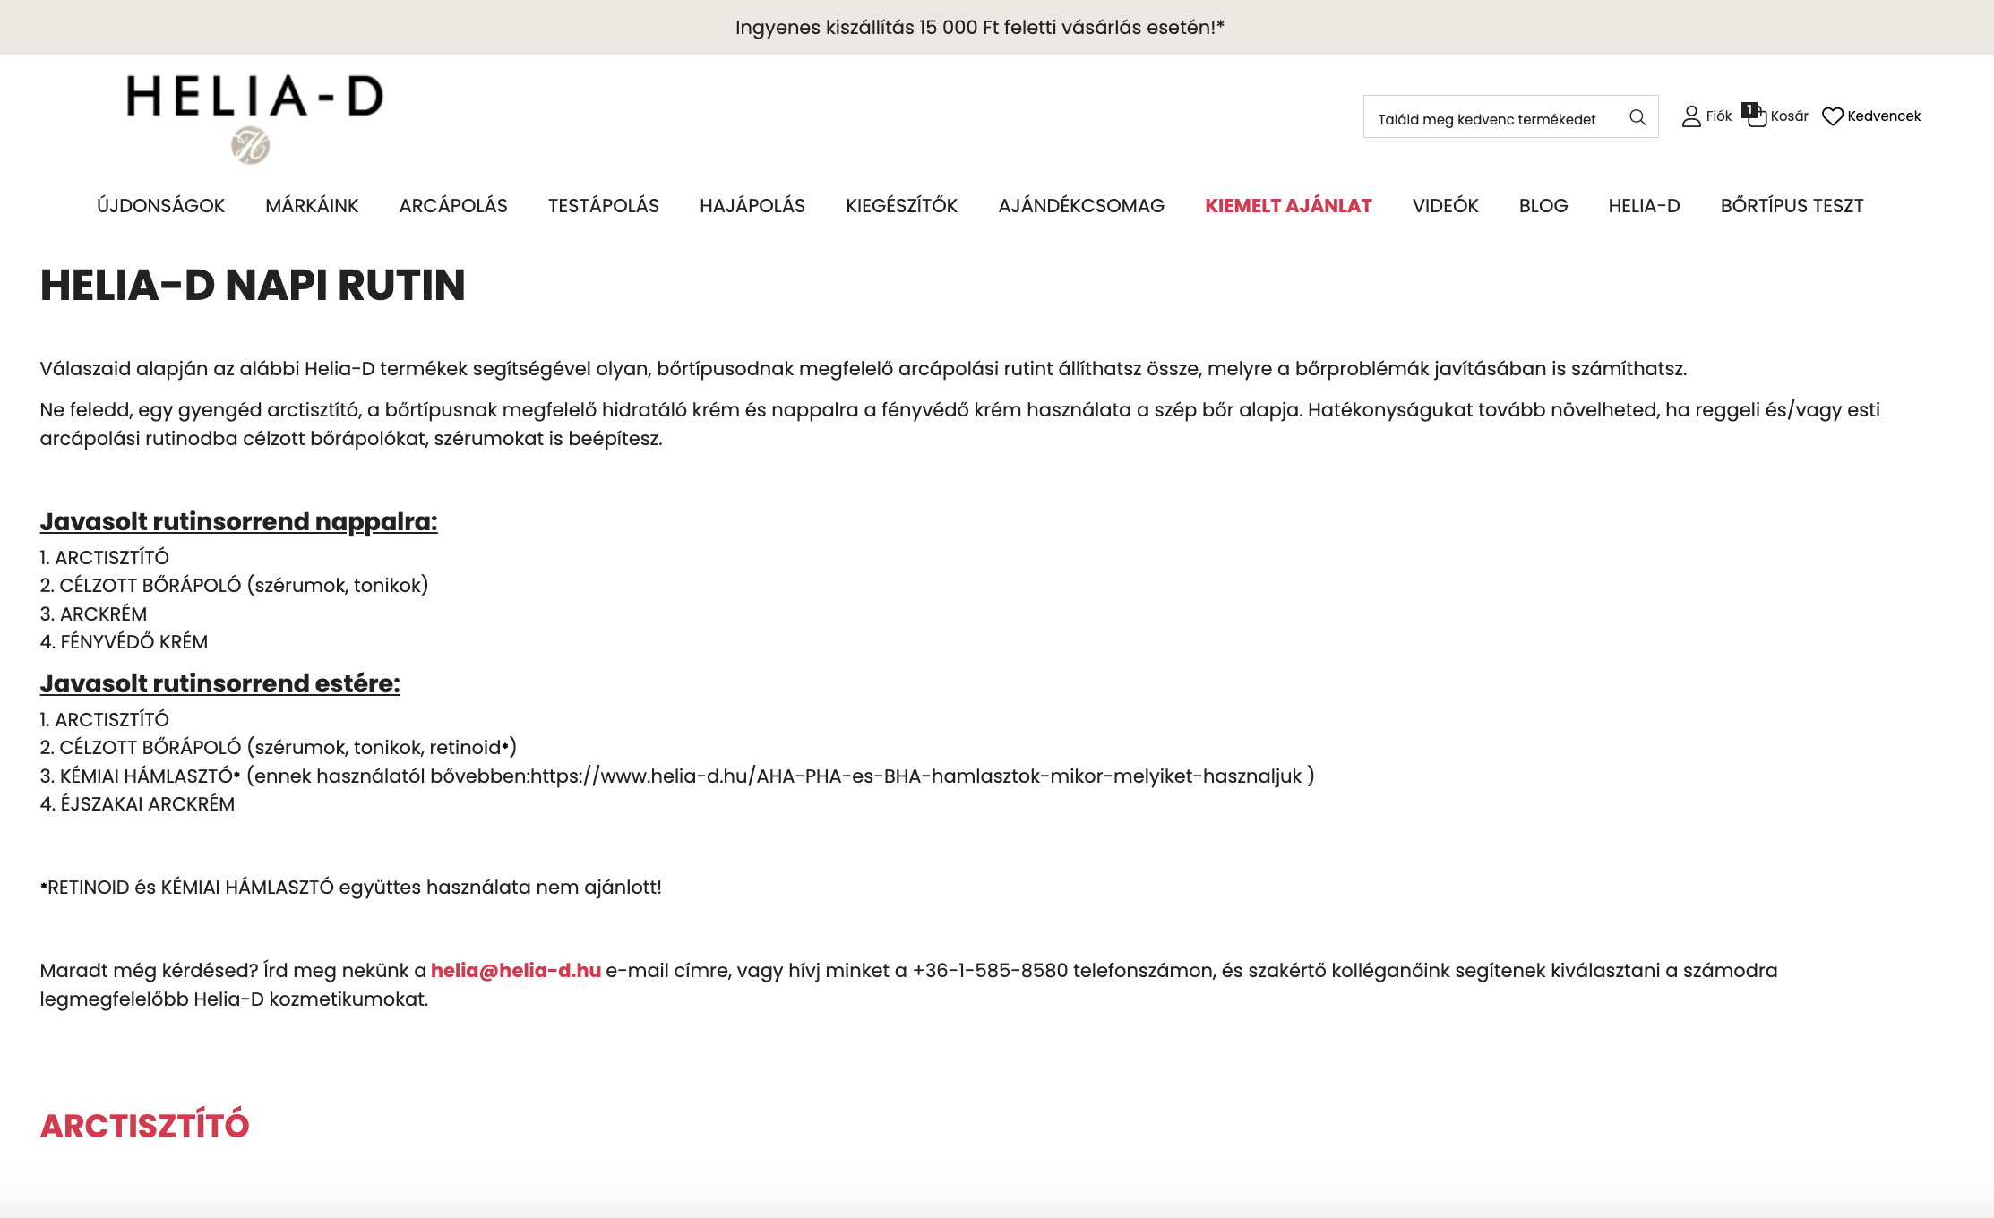Click the HELIA-D logo
The width and height of the screenshot is (1994, 1218).
tap(255, 97)
